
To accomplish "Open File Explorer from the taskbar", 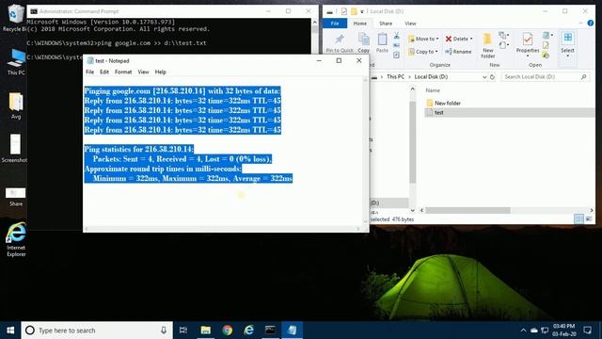I will click(205, 331).
